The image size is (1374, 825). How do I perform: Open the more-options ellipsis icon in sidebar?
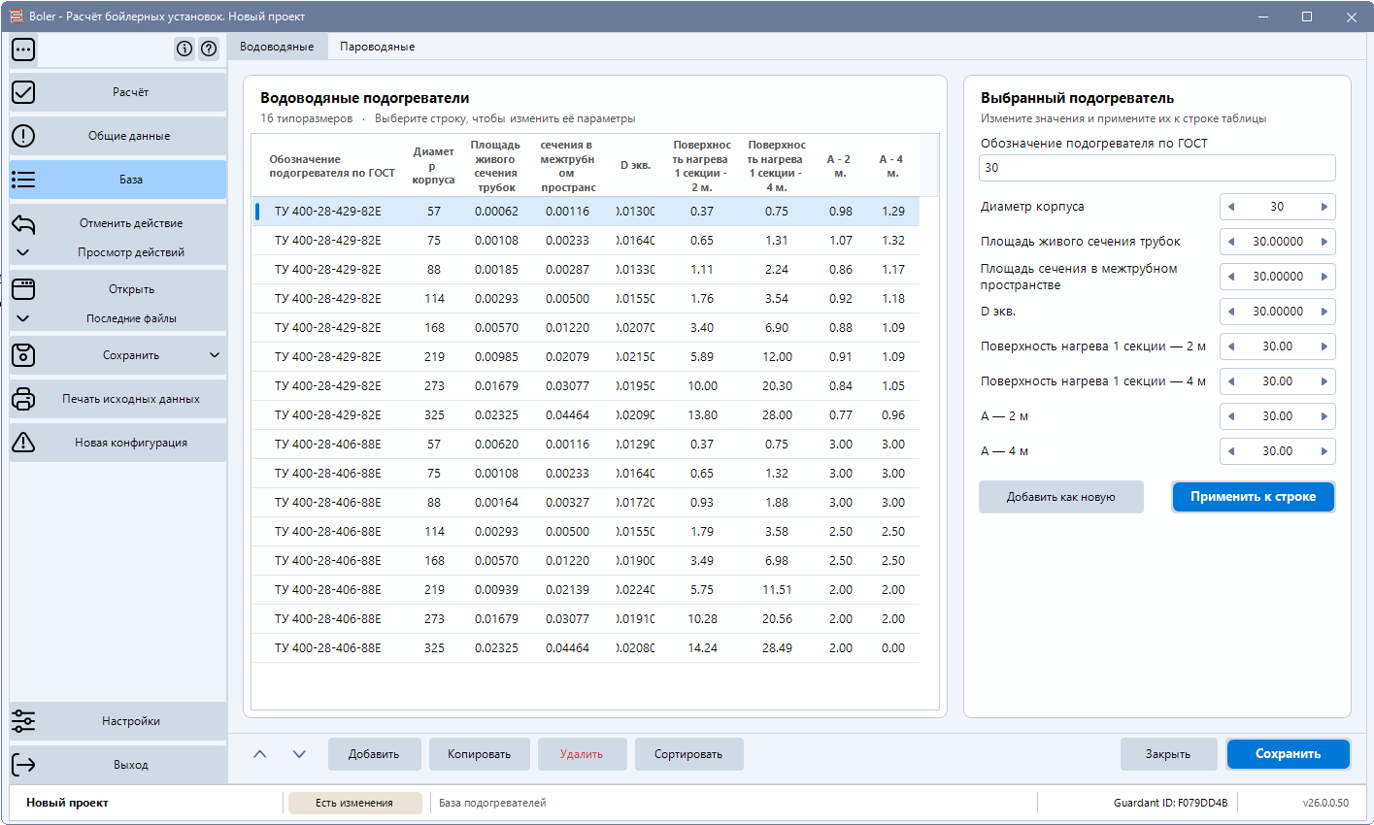click(x=23, y=49)
